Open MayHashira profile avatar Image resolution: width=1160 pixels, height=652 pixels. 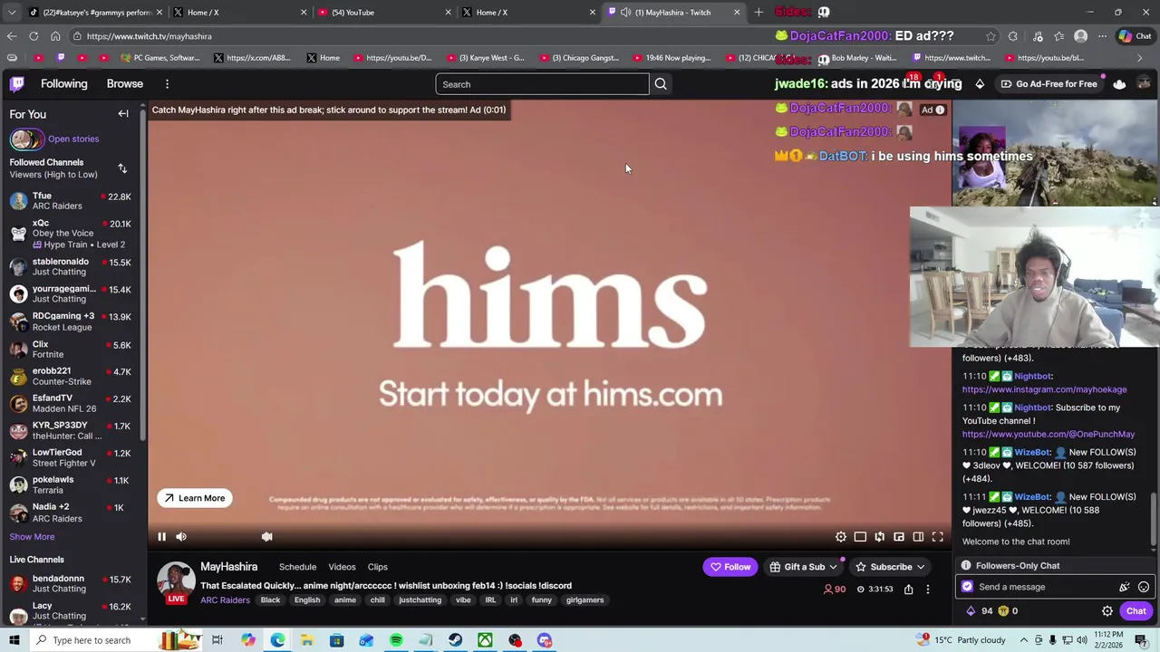(x=176, y=582)
